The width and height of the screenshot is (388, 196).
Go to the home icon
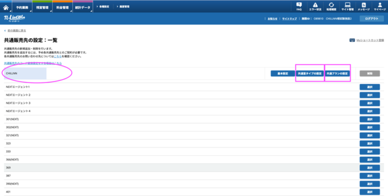pyautogui.click(x=5, y=7)
